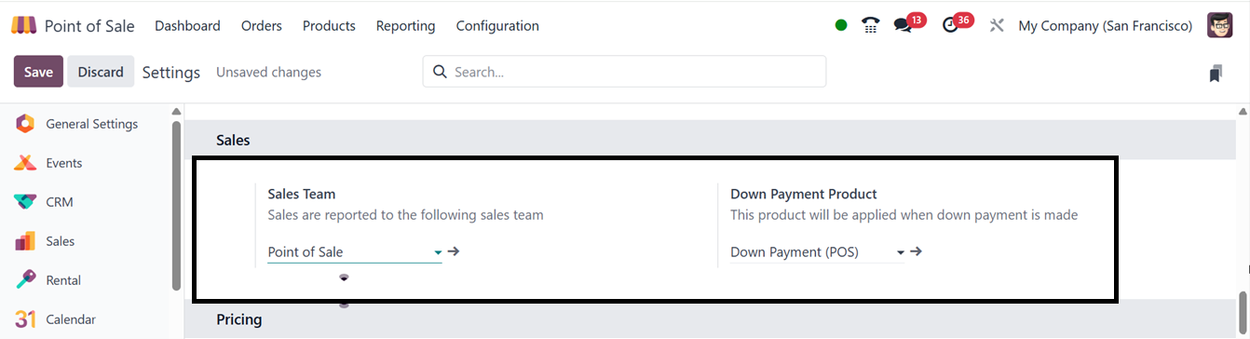Open the Configuration menu
The image size is (1250, 339).
point(497,26)
